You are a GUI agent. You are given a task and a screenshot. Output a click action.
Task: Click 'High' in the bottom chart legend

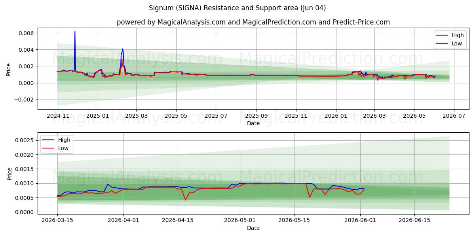coord(64,140)
